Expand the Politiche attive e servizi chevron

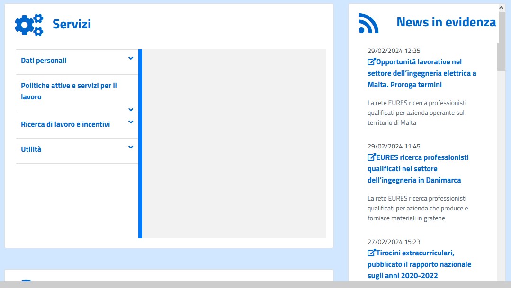tap(131, 110)
